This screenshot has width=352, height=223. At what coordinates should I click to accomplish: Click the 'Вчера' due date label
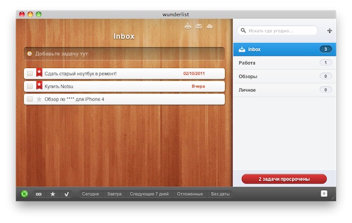click(198, 86)
